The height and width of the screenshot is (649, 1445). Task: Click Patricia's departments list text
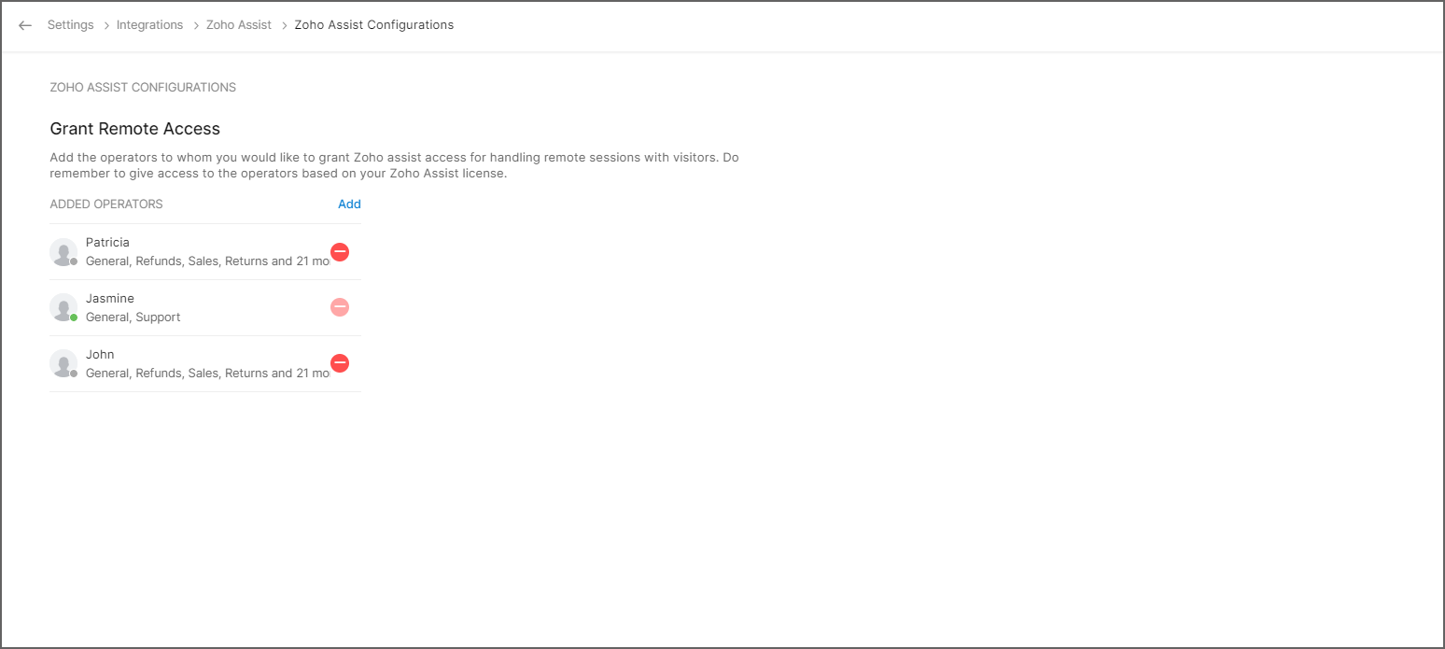pyautogui.click(x=207, y=261)
